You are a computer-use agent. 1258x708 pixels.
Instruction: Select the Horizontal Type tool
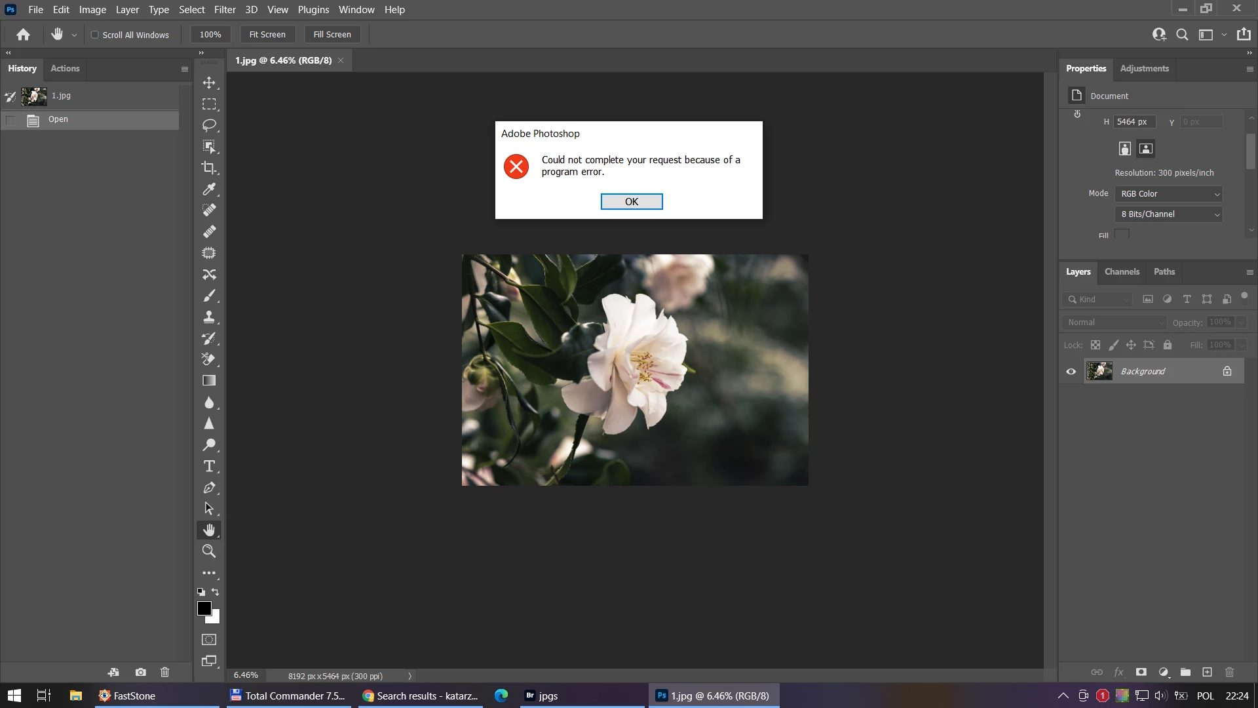tap(209, 466)
